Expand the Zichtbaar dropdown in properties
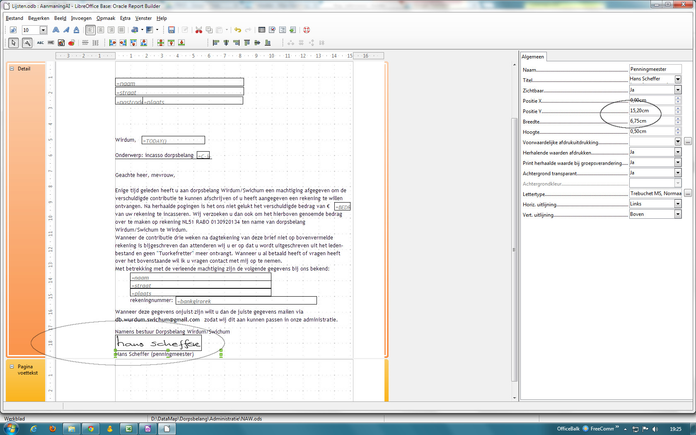 [678, 90]
